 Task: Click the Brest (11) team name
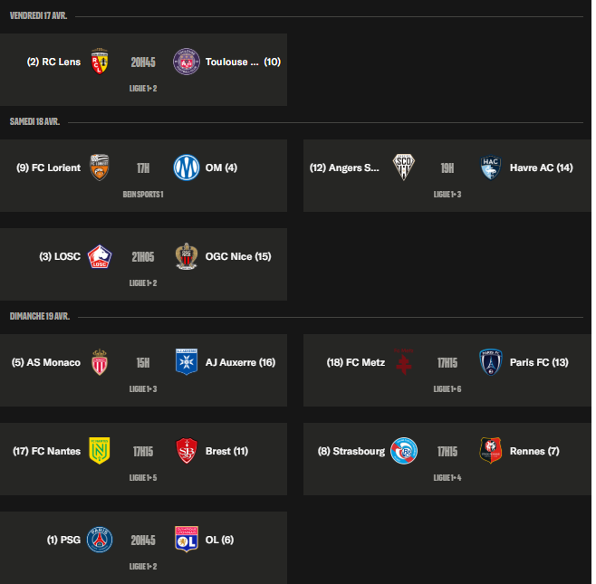(226, 451)
